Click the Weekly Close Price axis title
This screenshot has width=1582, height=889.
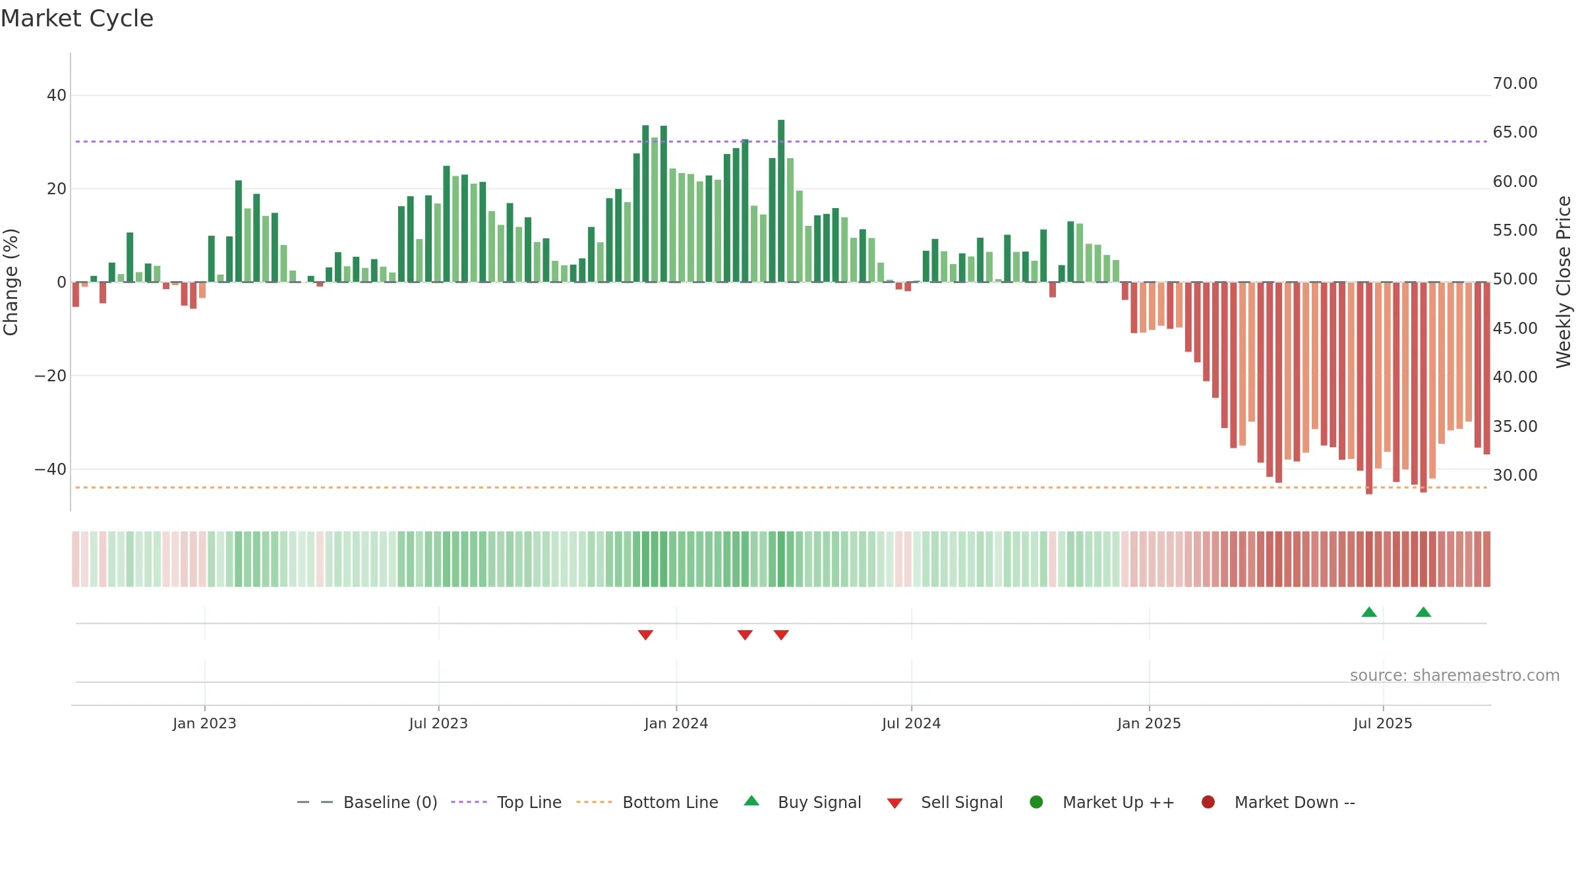1564,282
